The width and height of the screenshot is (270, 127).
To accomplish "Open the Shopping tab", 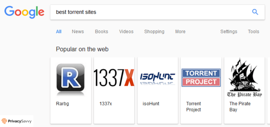I will [154, 32].
